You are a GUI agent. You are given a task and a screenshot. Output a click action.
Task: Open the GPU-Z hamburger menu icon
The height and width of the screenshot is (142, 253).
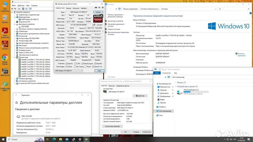click(x=103, y=8)
